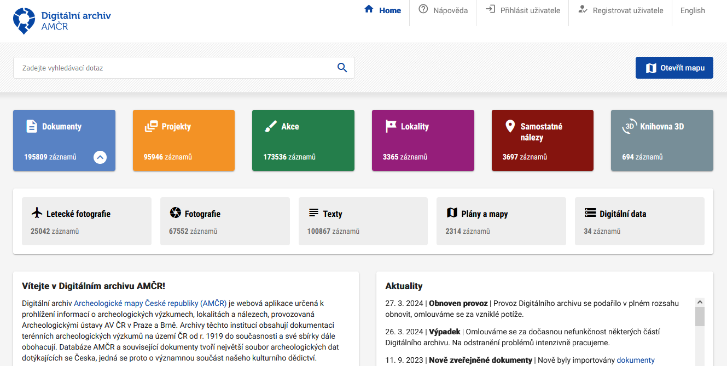This screenshot has width=727, height=366.
Task: Open the Projekty category tile
Action: (x=183, y=140)
